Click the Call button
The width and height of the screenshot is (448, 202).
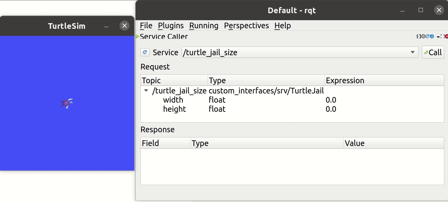coord(433,52)
